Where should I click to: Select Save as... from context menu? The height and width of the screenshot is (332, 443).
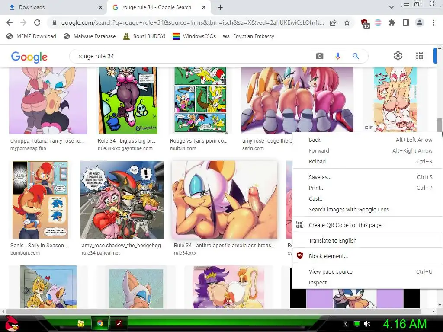(368, 177)
